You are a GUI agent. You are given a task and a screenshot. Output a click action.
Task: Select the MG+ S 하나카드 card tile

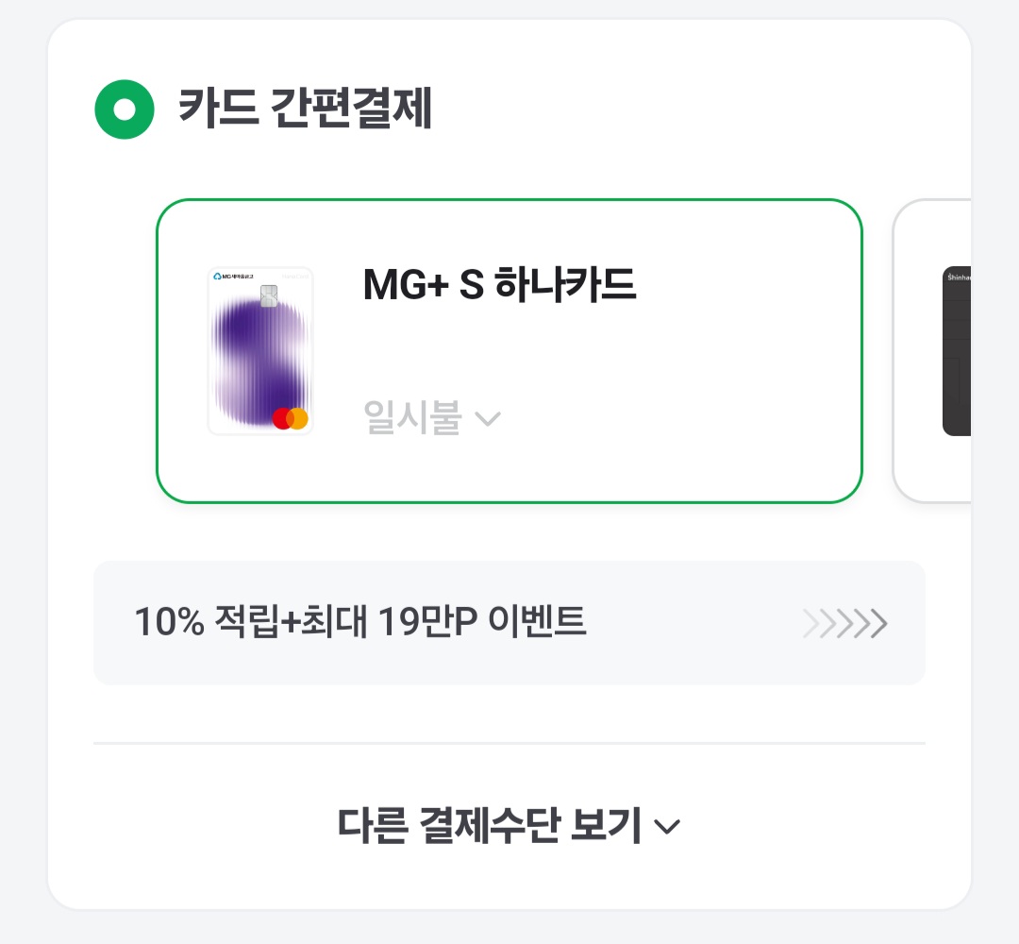tap(509, 350)
